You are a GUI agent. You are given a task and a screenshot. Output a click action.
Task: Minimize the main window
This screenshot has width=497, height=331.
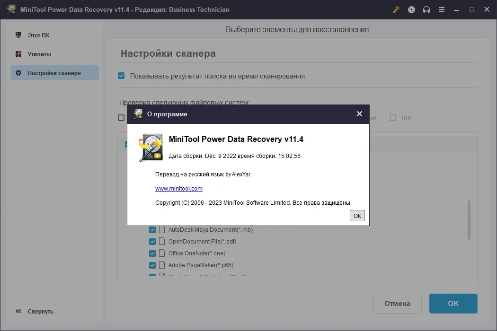click(x=456, y=10)
